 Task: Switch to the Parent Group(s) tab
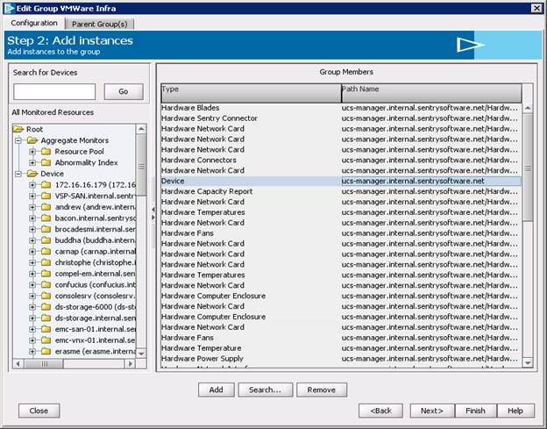[98, 24]
